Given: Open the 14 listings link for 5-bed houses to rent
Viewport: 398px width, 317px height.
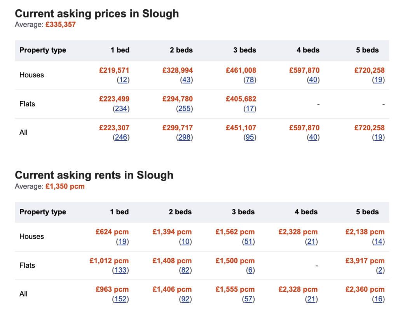Looking at the screenshot, I should point(378,242).
